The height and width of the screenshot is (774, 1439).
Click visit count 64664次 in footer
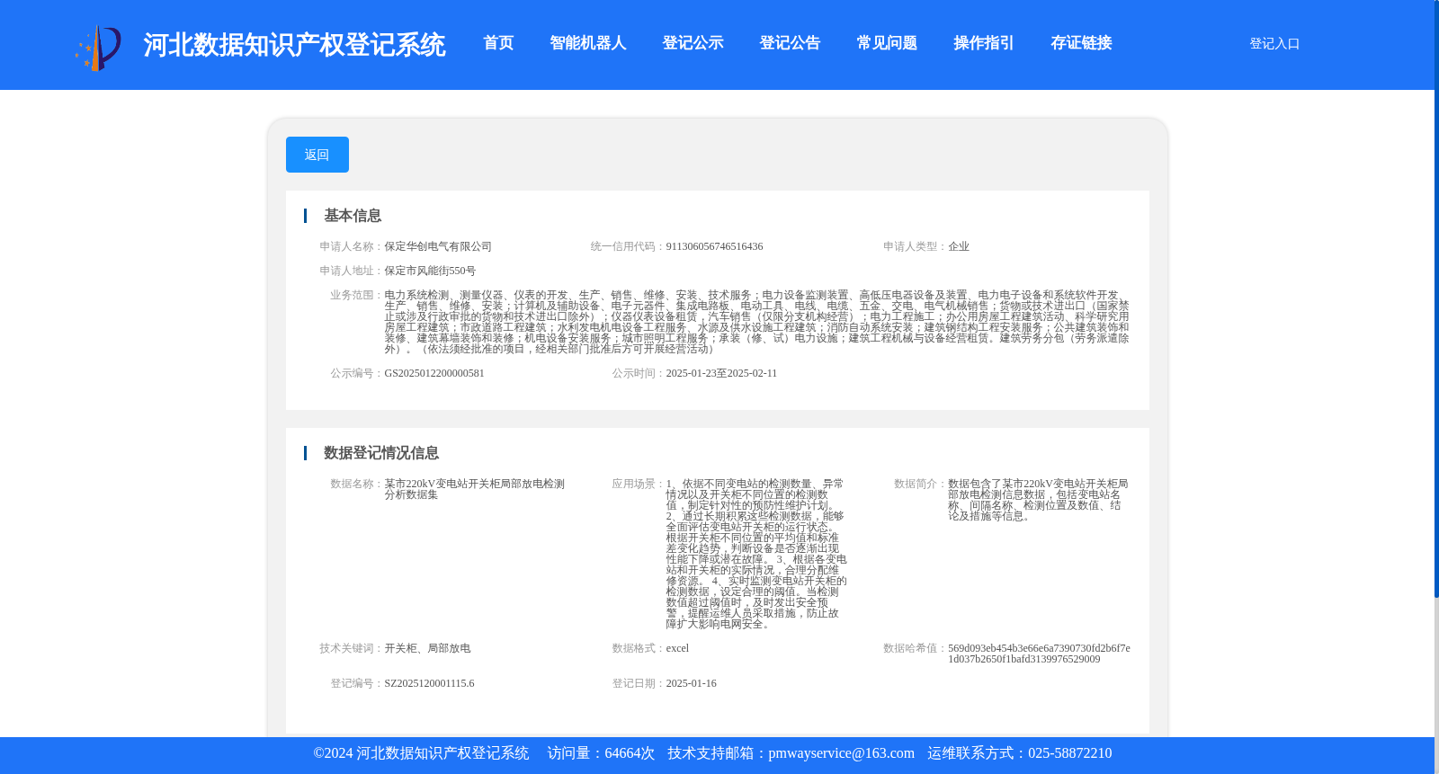pyautogui.click(x=630, y=753)
